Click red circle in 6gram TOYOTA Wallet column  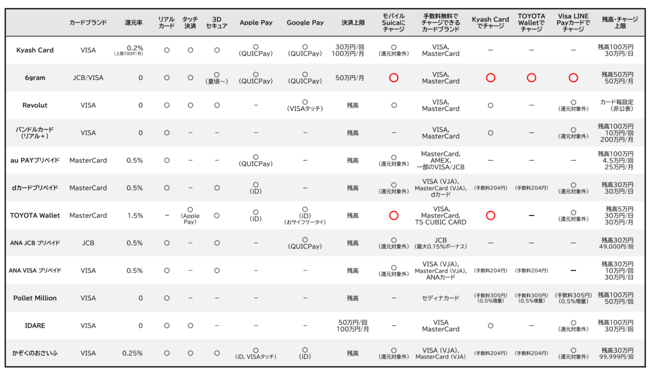531,77
